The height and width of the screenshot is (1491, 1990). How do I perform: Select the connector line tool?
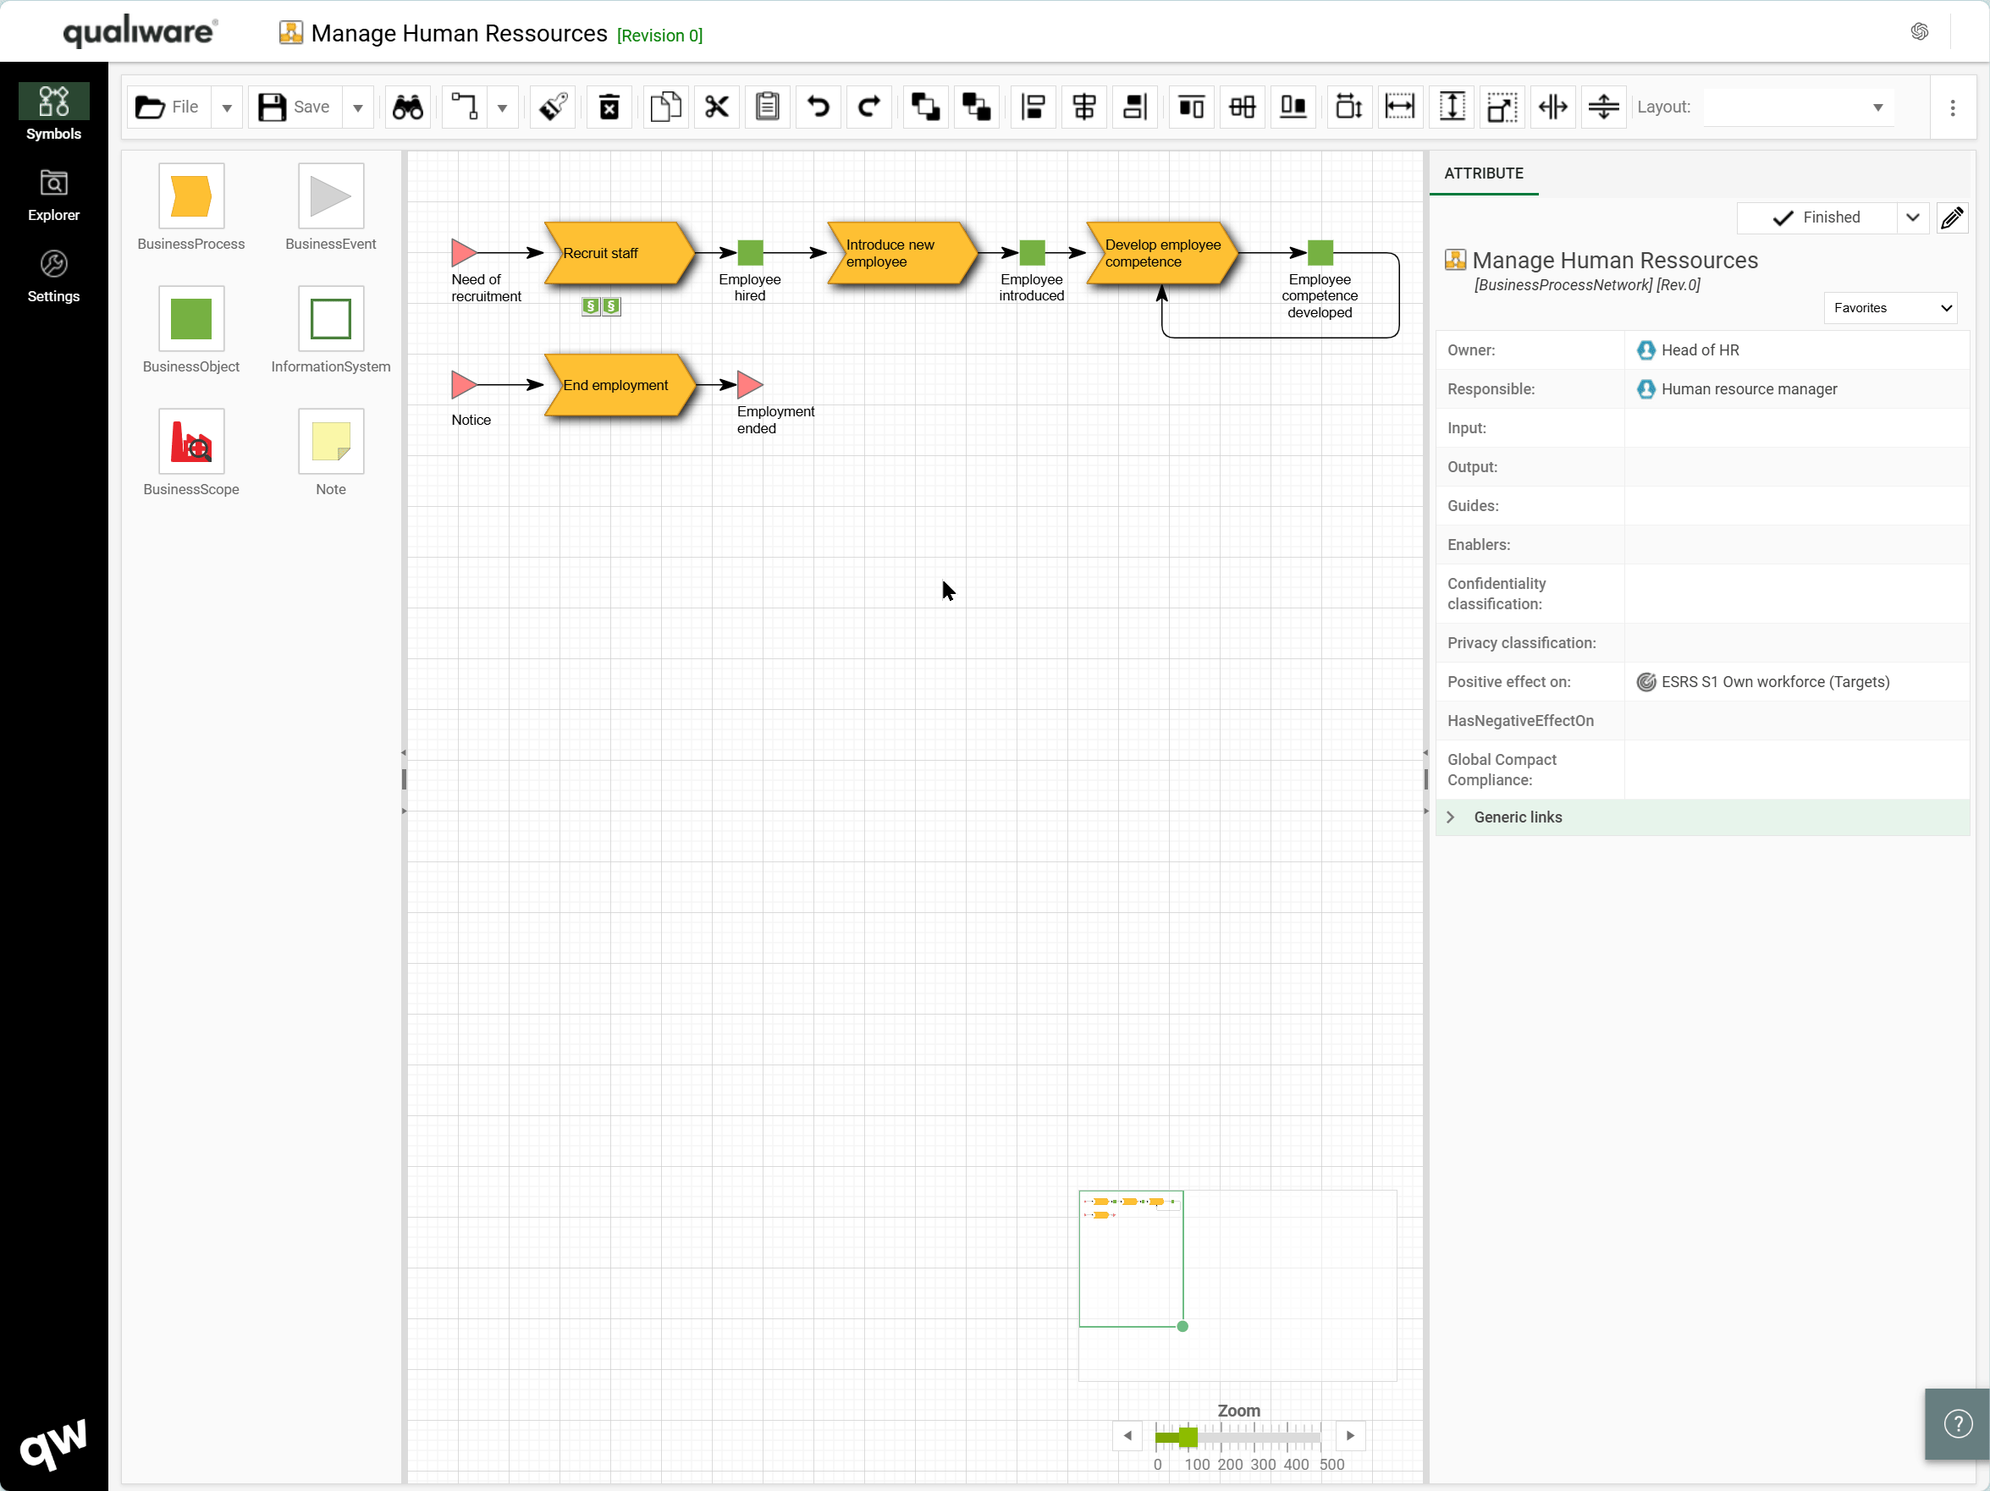(464, 107)
